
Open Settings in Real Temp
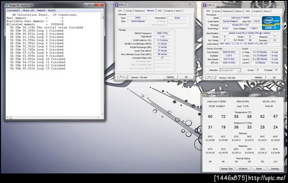click(x=275, y=169)
